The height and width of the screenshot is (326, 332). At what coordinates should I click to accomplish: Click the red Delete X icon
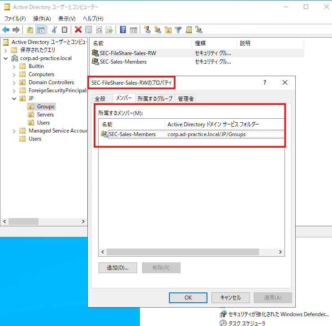pyautogui.click(x=78, y=30)
